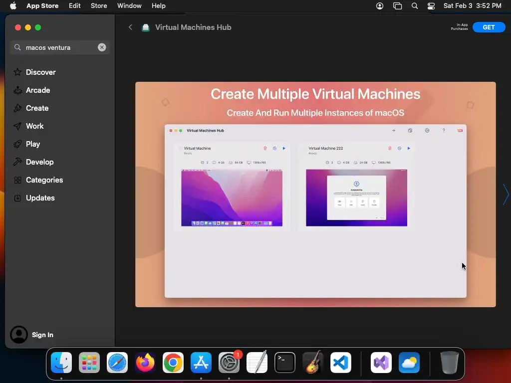Open GarageBand from the Dock
The width and height of the screenshot is (511, 383).
(x=313, y=363)
